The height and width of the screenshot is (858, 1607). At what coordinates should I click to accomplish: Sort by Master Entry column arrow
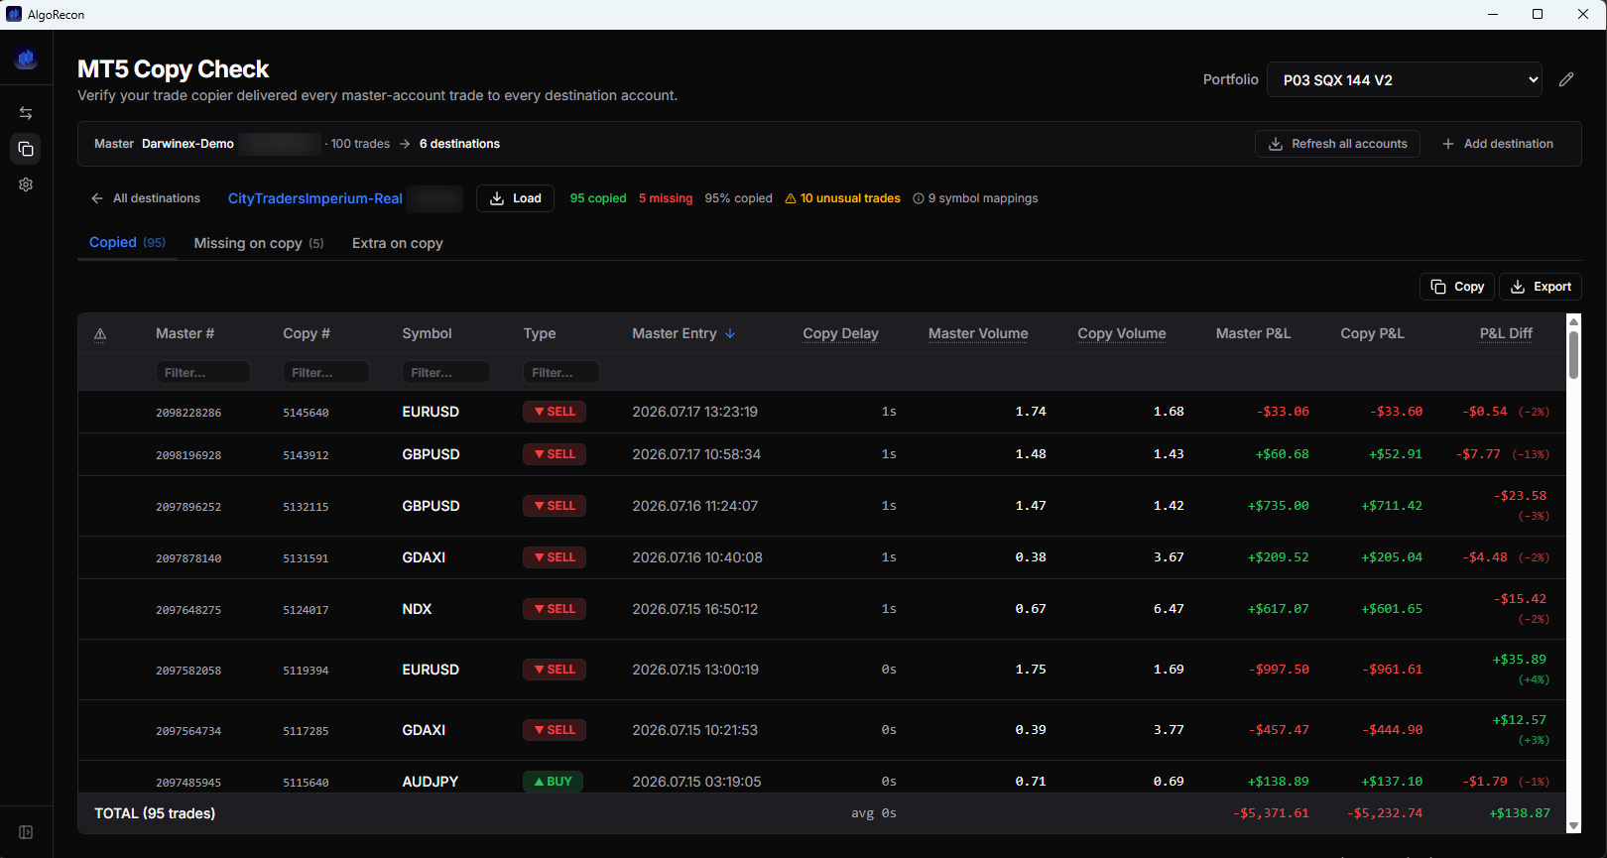(x=730, y=333)
